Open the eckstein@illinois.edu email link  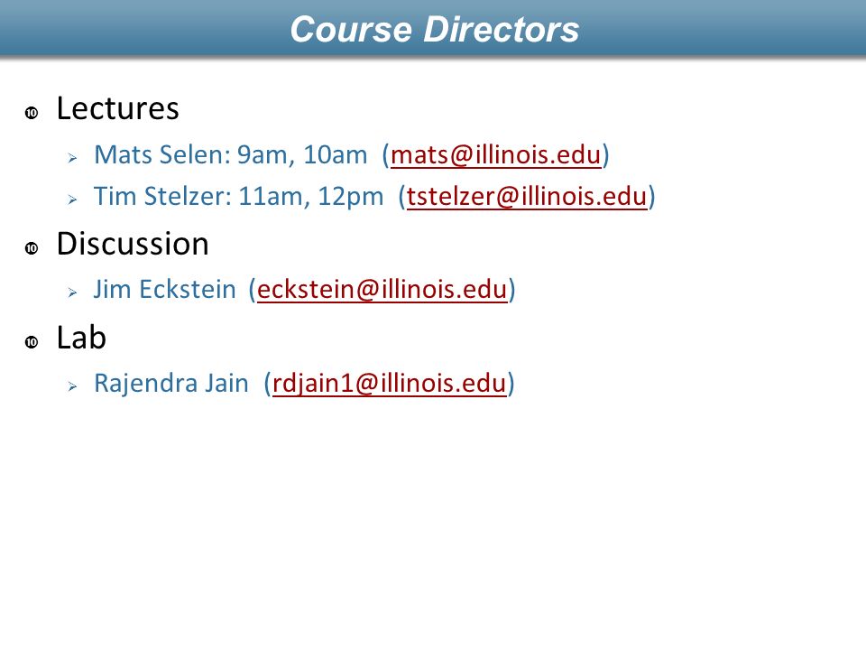coord(382,289)
